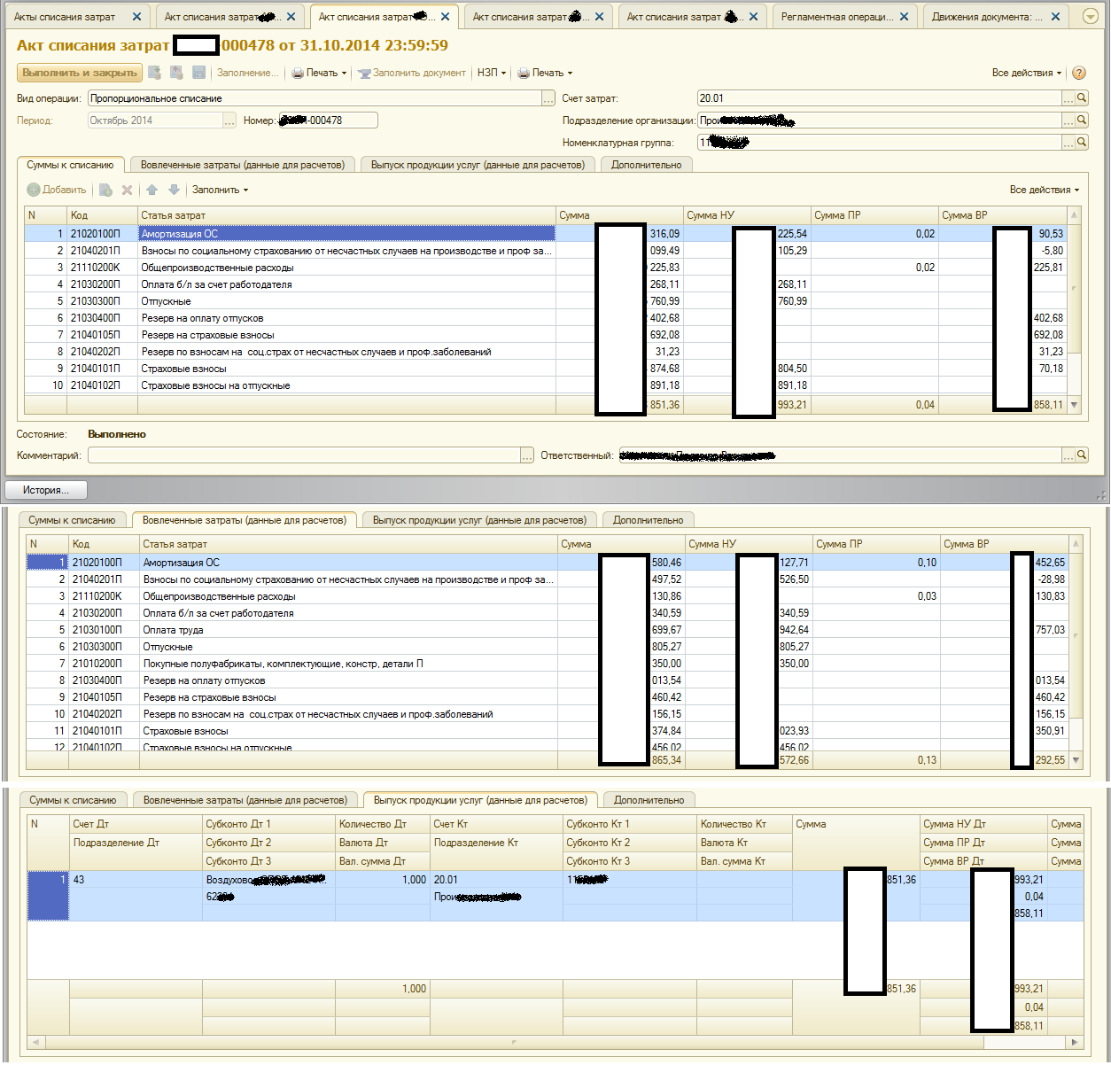Expand the Заполнить dropdown in table toolbar
This screenshot has height=1065, width=1111.
[x=221, y=190]
